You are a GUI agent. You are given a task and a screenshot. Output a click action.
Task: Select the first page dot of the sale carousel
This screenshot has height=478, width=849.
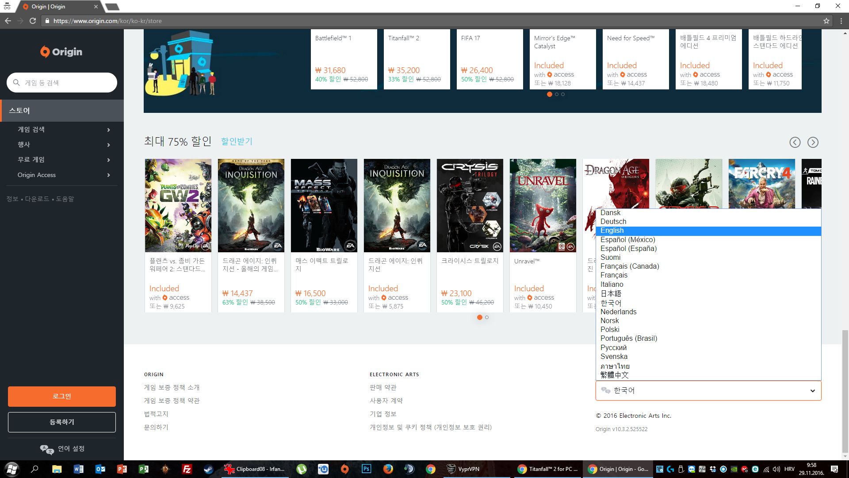coord(480,317)
